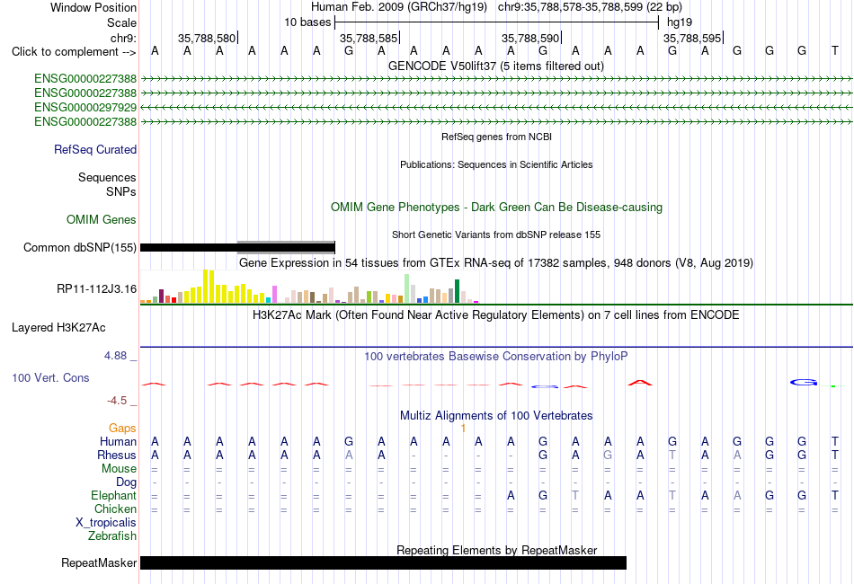This screenshot has width=854, height=584.
Task: Click the Scale label
Action: [121, 22]
